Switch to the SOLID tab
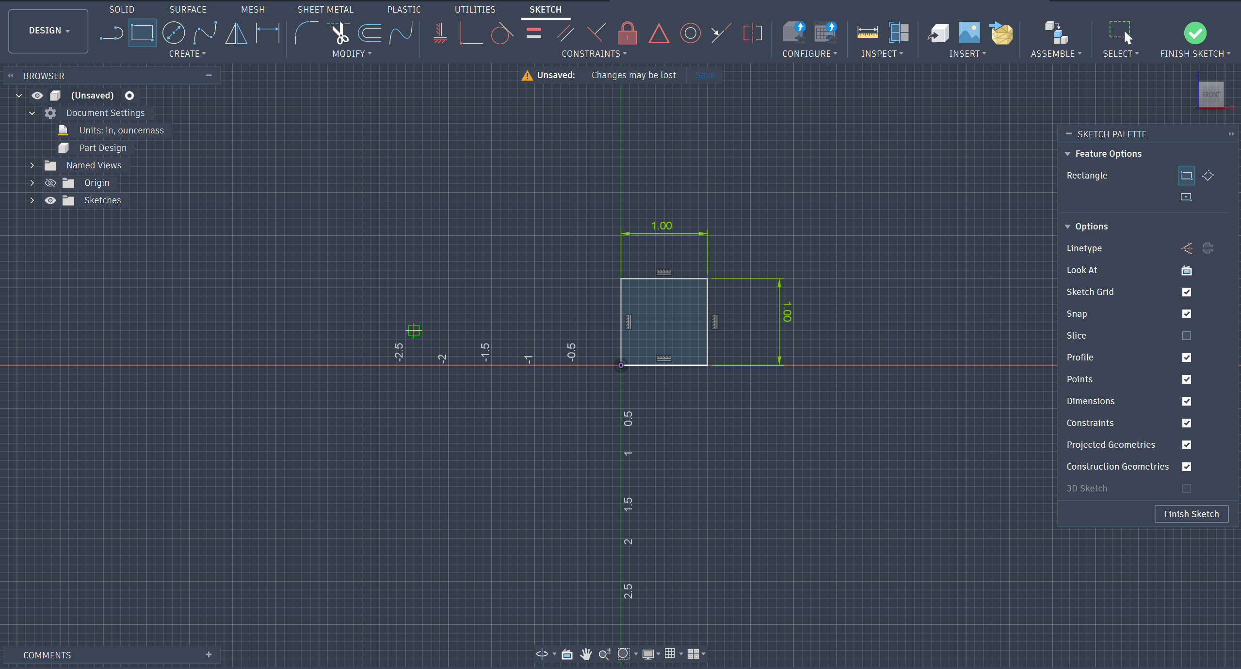1241x669 pixels. point(121,10)
